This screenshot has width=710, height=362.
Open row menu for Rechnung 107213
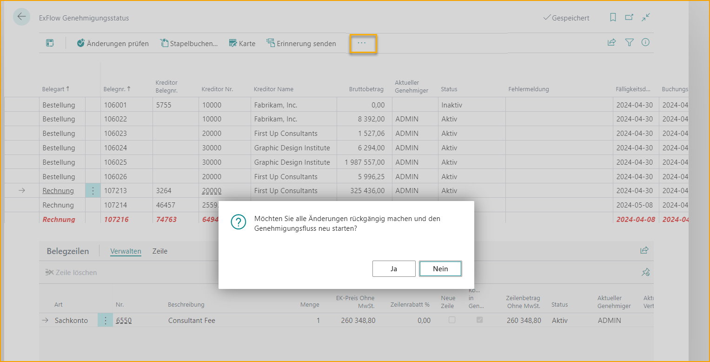click(x=93, y=191)
